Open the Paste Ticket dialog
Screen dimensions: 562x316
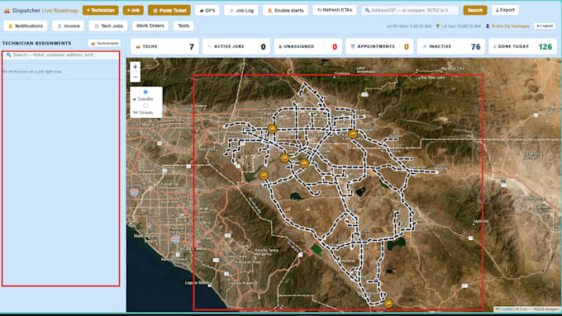coord(169,11)
